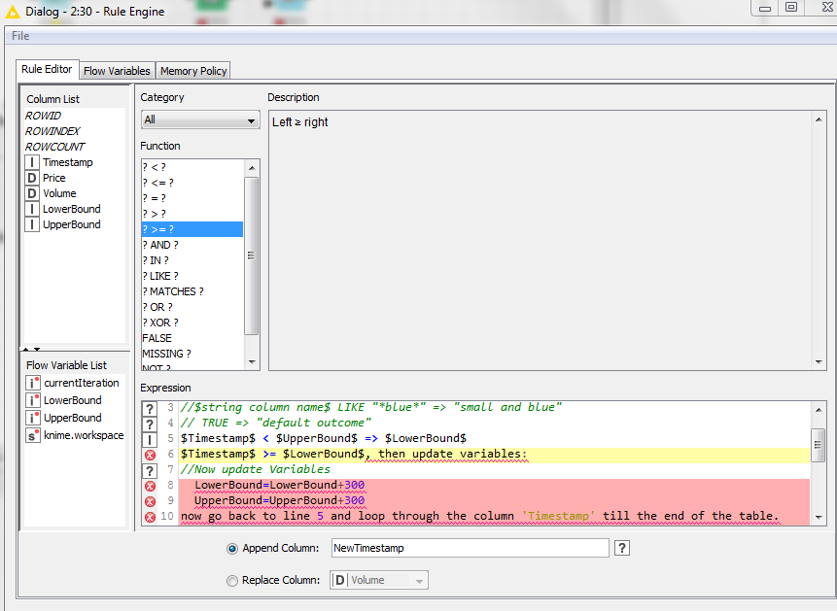
Task: Click the Description panel scroll up arrow
Action: coord(819,119)
